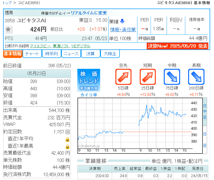
Task: Click the 目先 5-day trend up arrow icon
Action: (x=123, y=77)
